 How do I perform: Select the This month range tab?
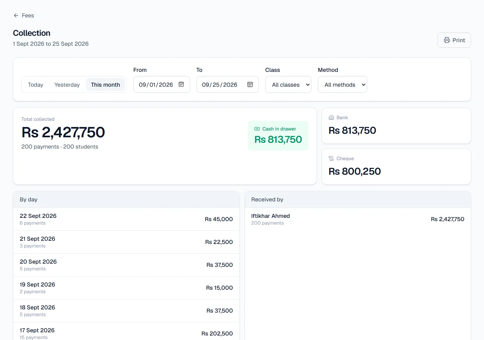click(x=106, y=85)
